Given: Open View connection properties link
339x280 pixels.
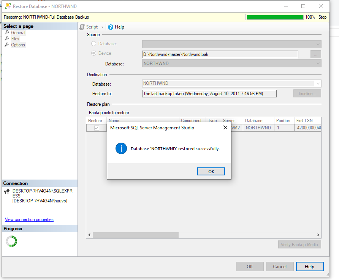Looking at the screenshot, I should (29, 220).
